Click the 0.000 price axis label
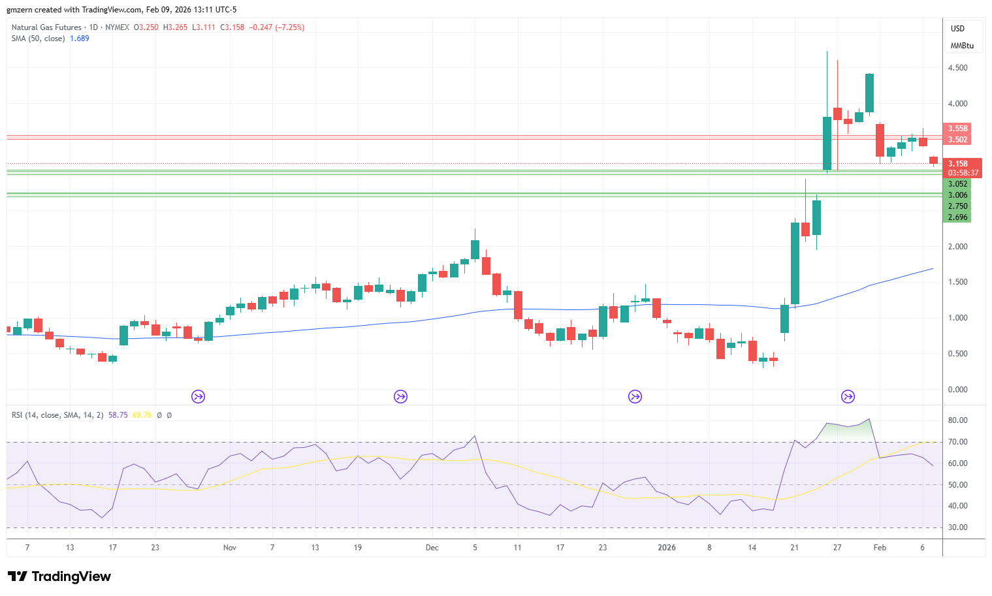 (x=957, y=390)
